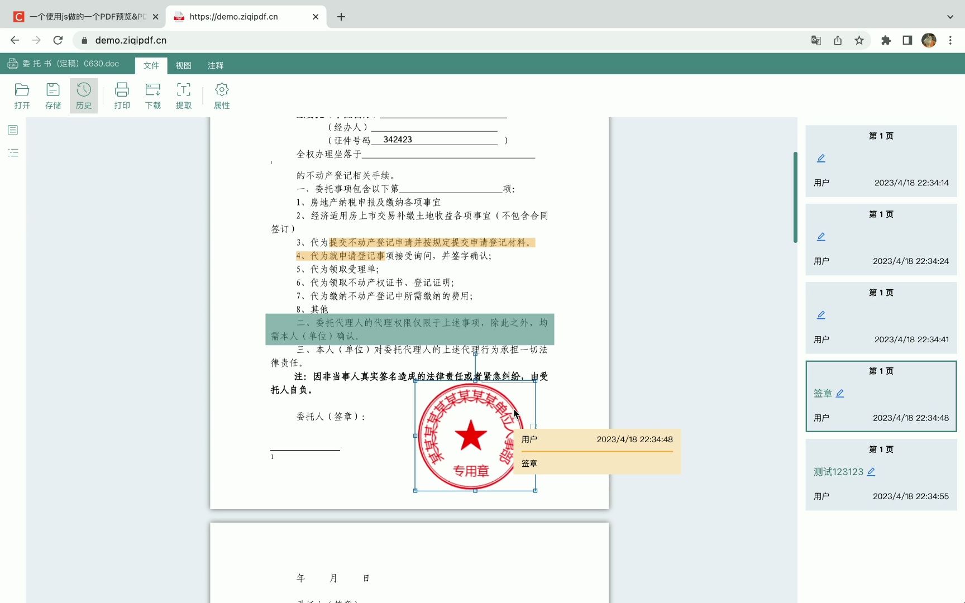This screenshot has height=603, width=965.
Task: Click the 342423 ID number field
Action: [x=398, y=140]
